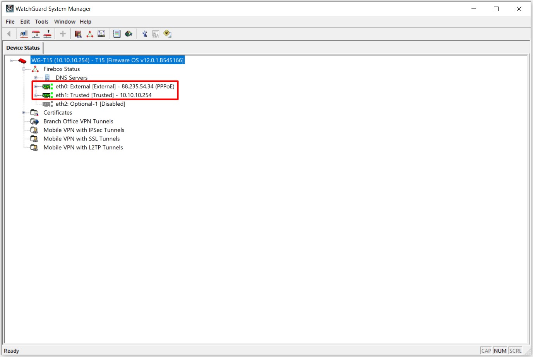Select the DNS Servers label
This screenshot has height=357, width=533.
72,78
